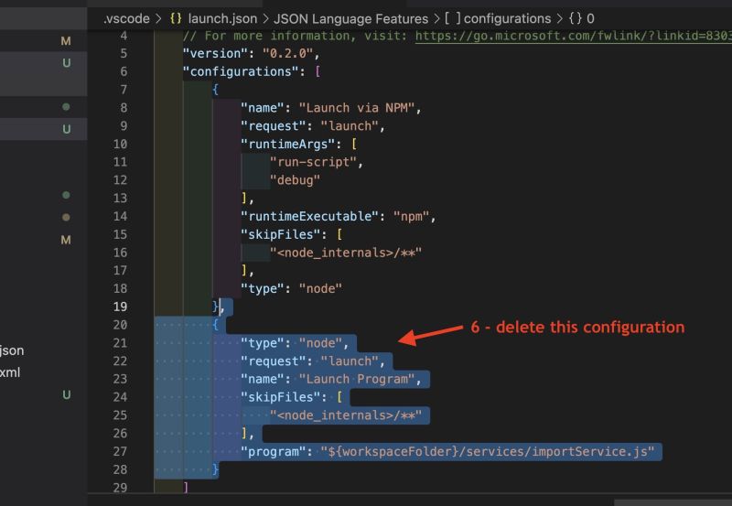Click line number 28 in the gutter
The image size is (732, 506).
click(x=120, y=469)
